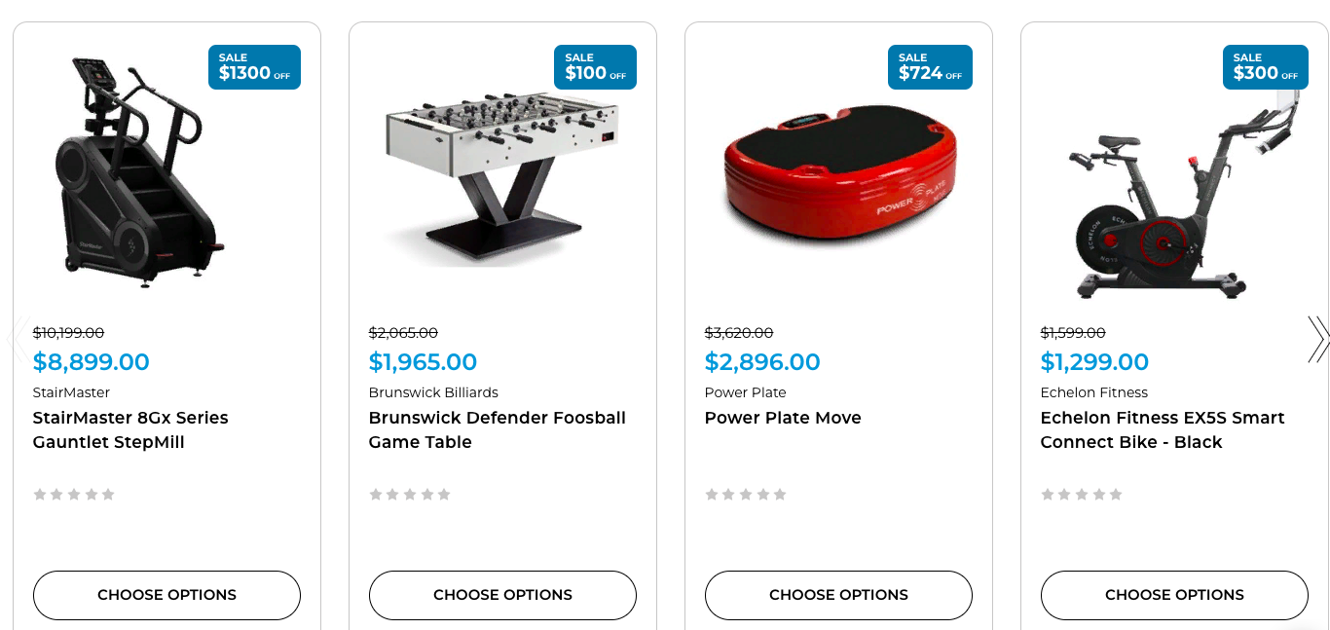Open the Echelon Fitness EX5S title link
1330x630 pixels.
click(1162, 429)
